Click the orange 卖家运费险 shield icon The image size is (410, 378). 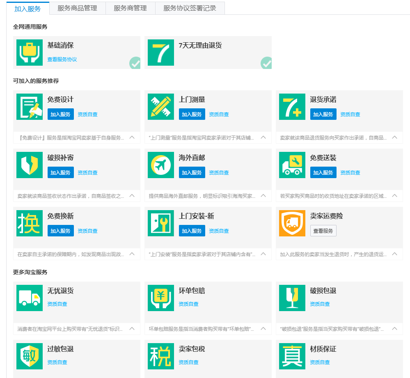pos(292,223)
